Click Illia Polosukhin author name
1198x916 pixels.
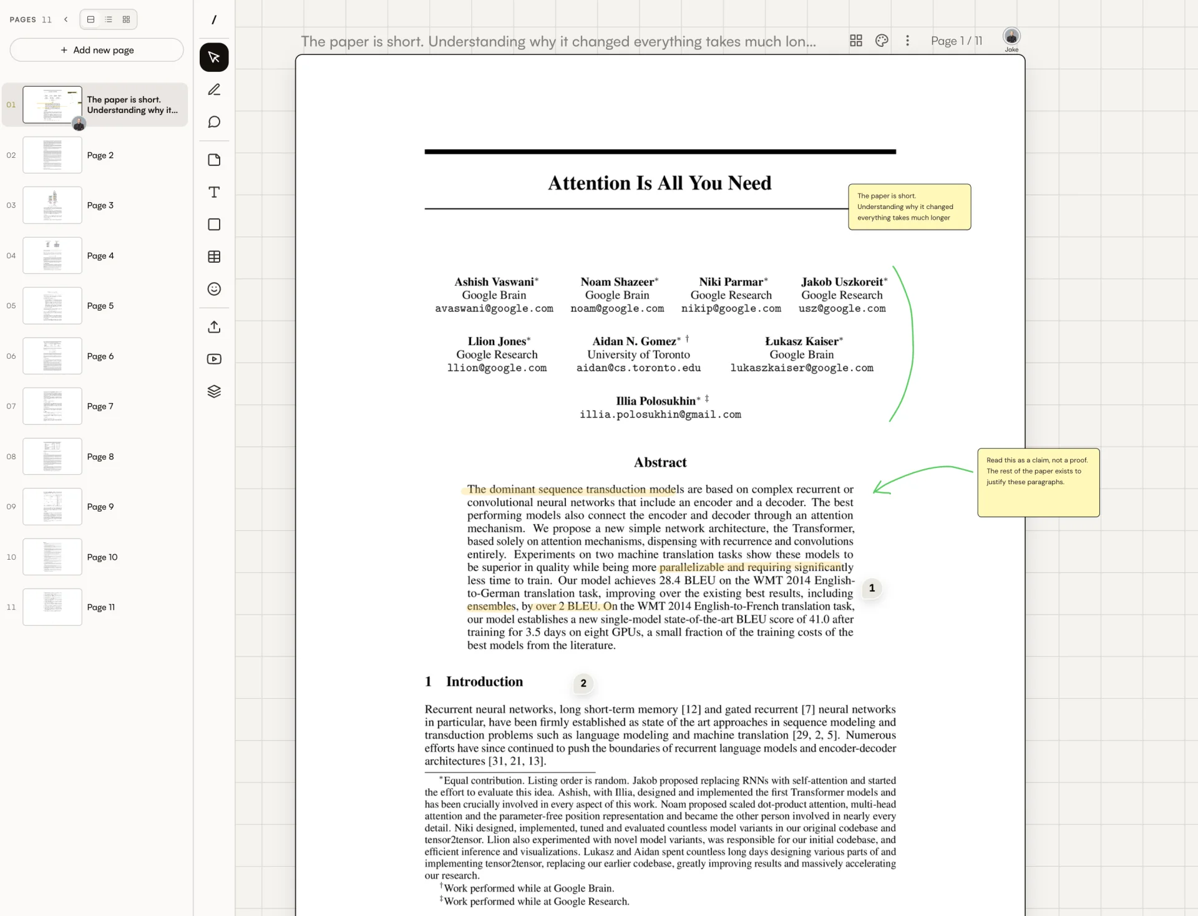pos(656,401)
